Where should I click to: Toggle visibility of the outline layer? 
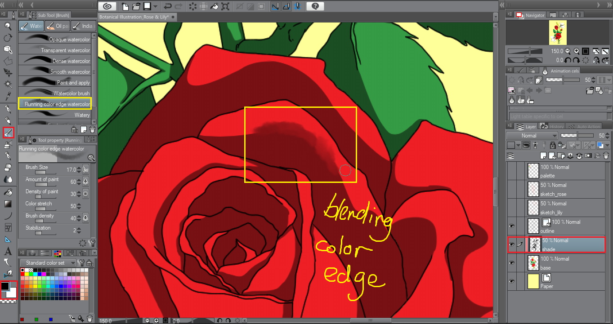[511, 226]
